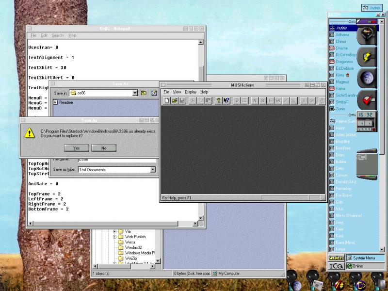Screen dimensions: 388x291
Task: Click the Notepad horizontal scrollbar right arrow
Action: tap(195, 224)
